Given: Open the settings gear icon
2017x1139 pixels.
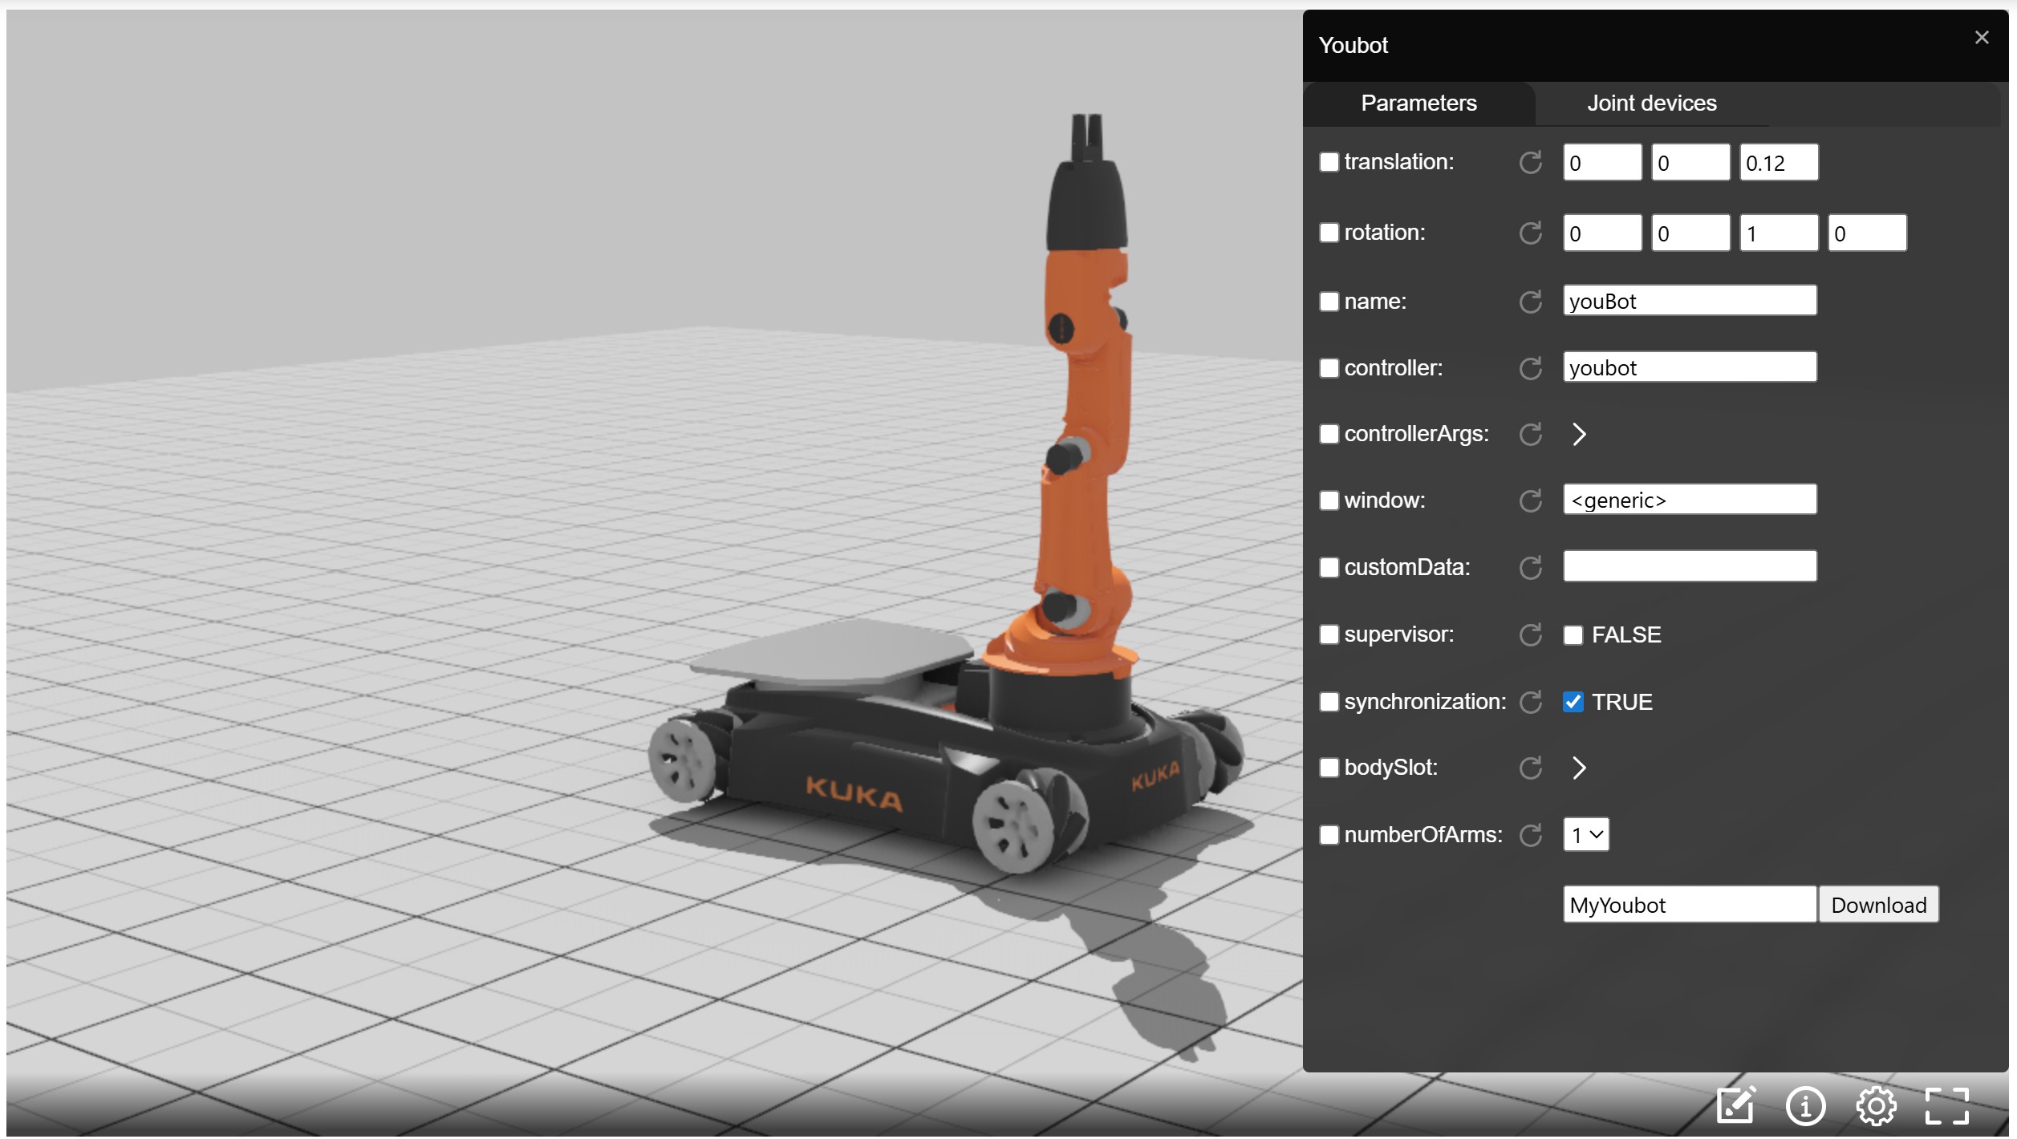Looking at the screenshot, I should 1876,1108.
